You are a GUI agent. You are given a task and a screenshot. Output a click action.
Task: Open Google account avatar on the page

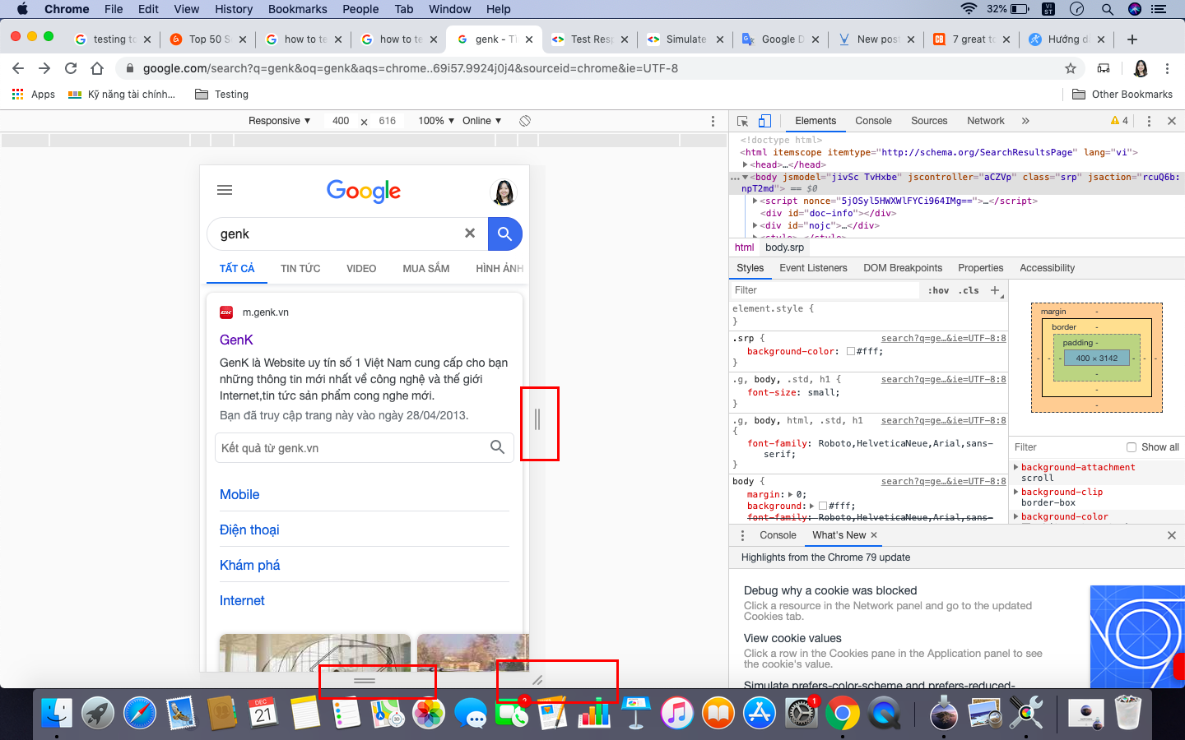tap(503, 192)
